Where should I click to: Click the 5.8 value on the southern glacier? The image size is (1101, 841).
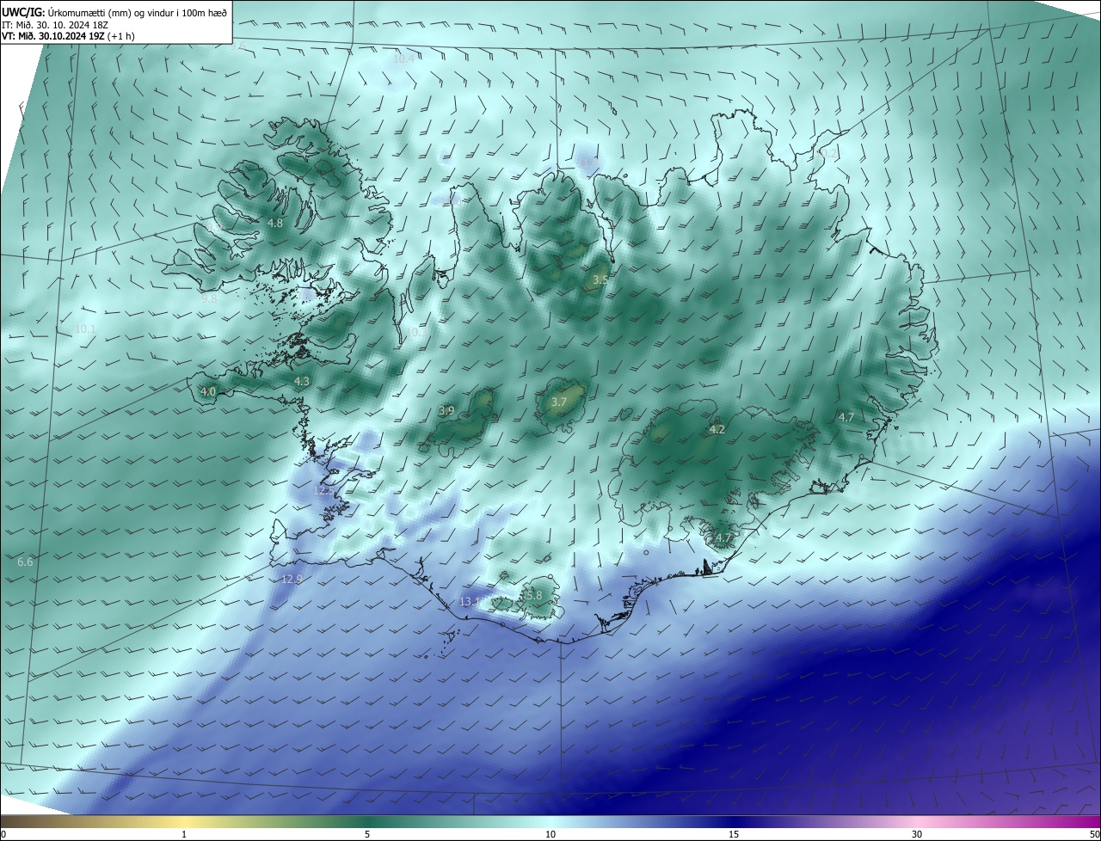coord(534,595)
